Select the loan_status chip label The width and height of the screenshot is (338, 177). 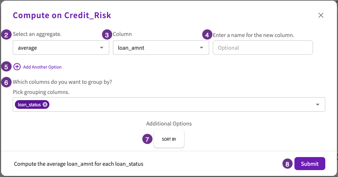(x=29, y=105)
